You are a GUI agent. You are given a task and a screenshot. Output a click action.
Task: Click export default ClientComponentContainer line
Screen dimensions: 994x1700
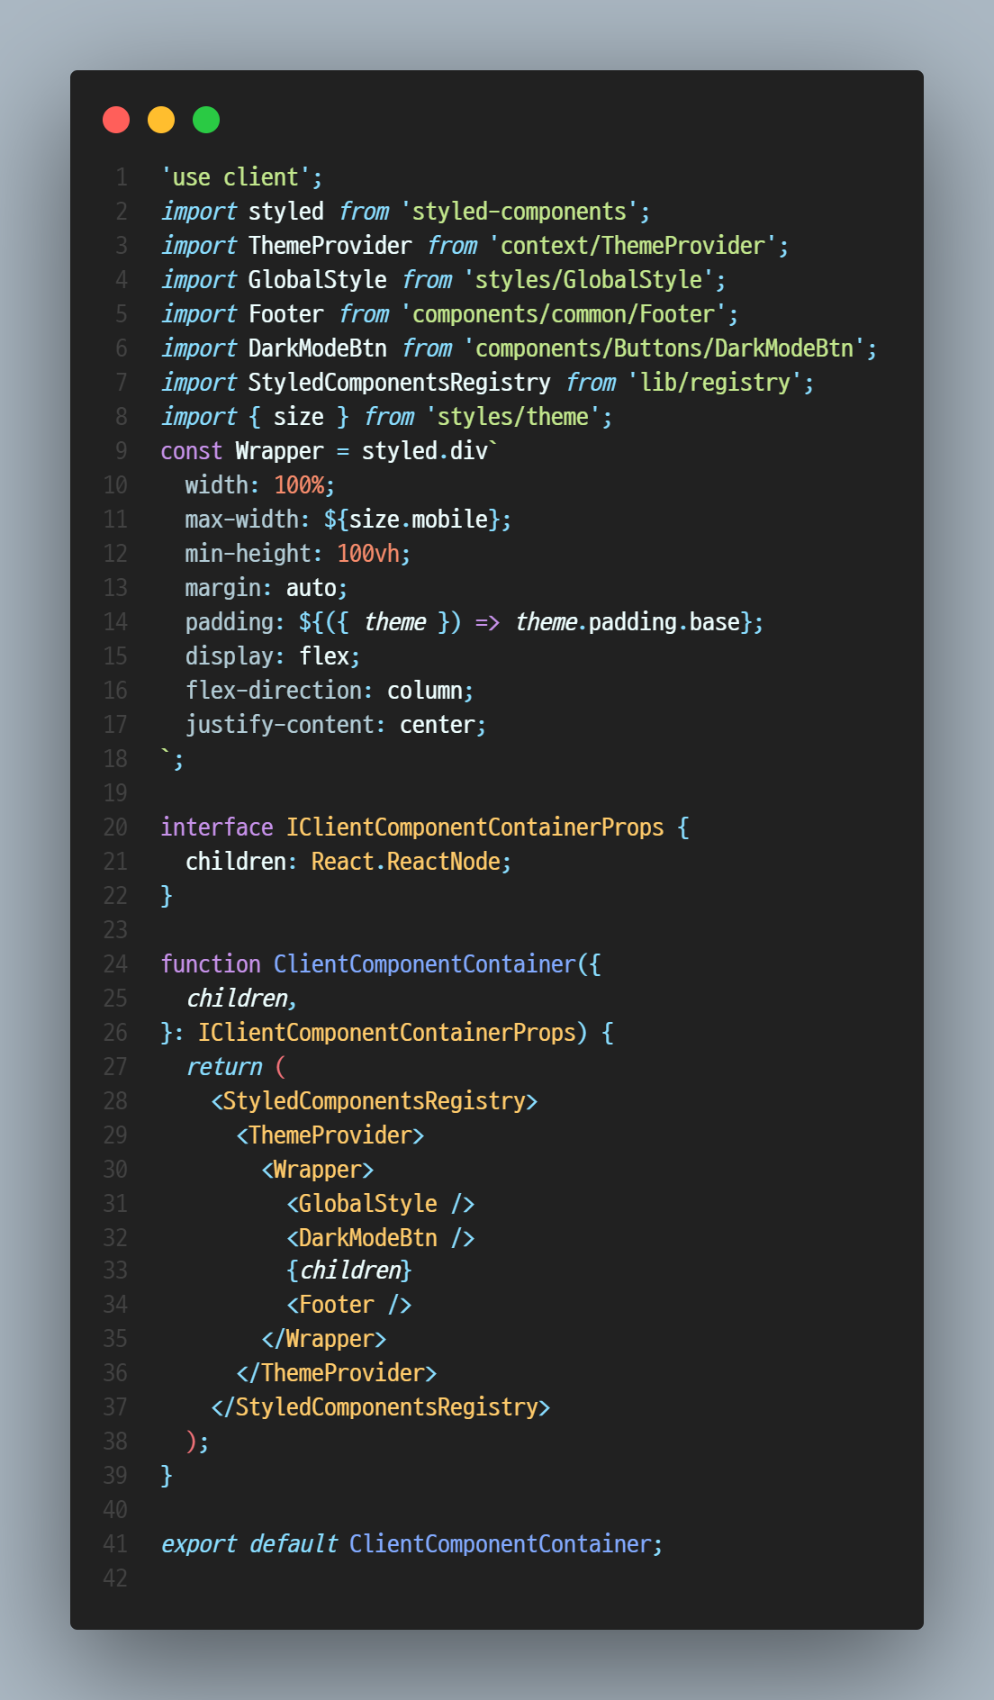click(x=412, y=1544)
